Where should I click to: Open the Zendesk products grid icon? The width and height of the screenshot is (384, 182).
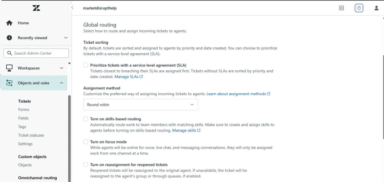tap(342, 8)
